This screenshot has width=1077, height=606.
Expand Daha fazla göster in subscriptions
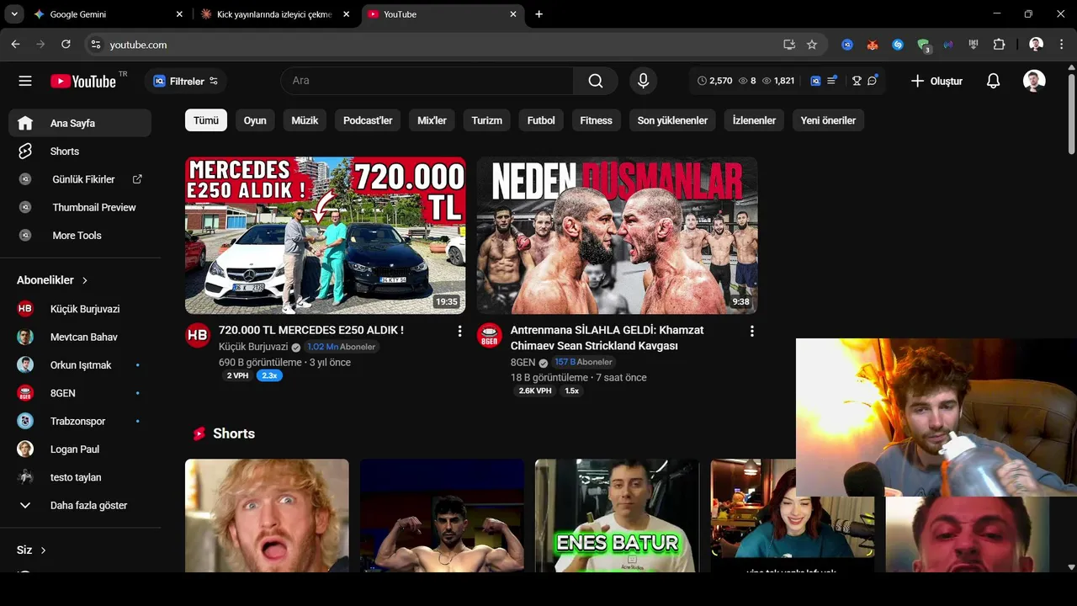pyautogui.click(x=80, y=505)
